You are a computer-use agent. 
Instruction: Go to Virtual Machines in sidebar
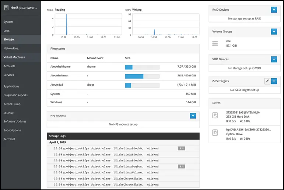14,57
